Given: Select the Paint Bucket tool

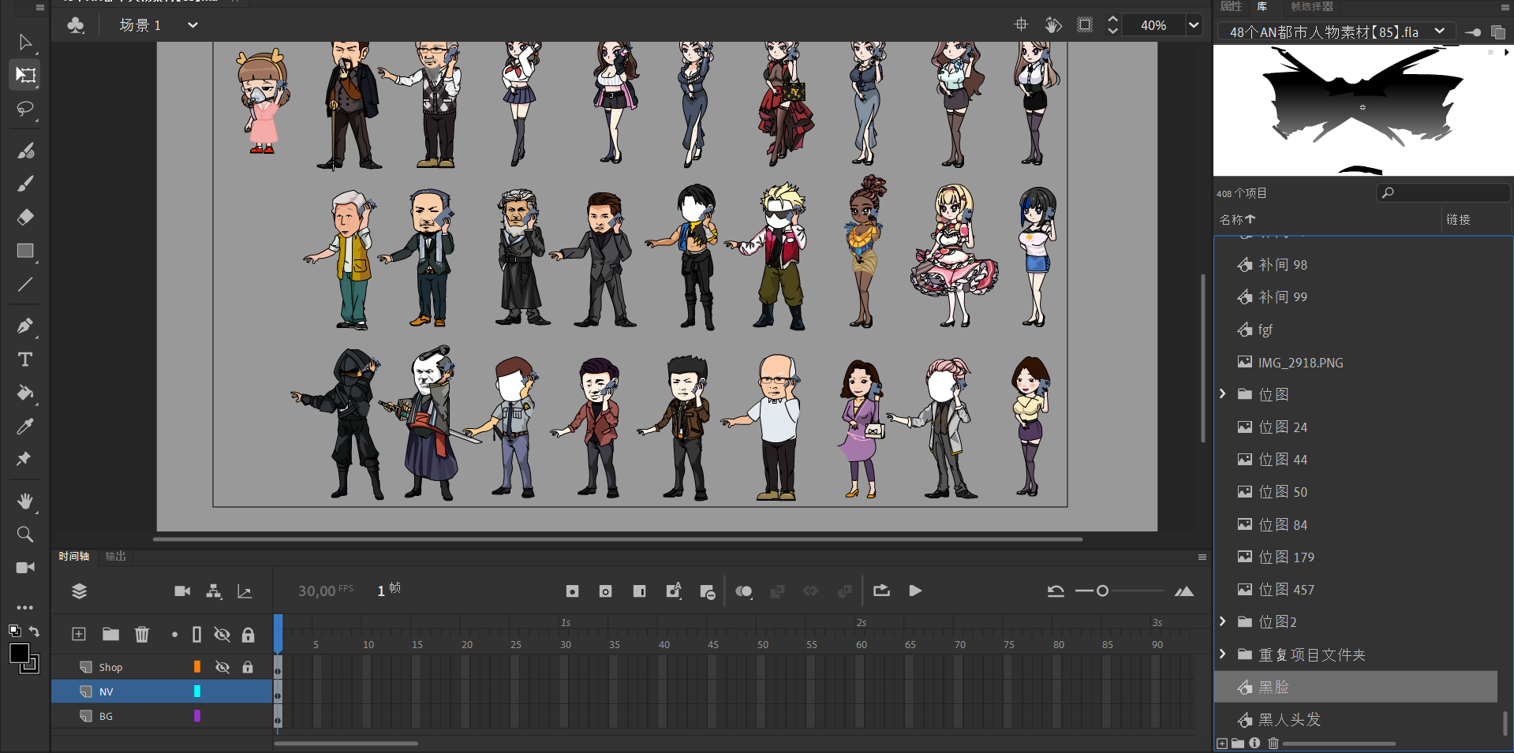Looking at the screenshot, I should click(25, 393).
